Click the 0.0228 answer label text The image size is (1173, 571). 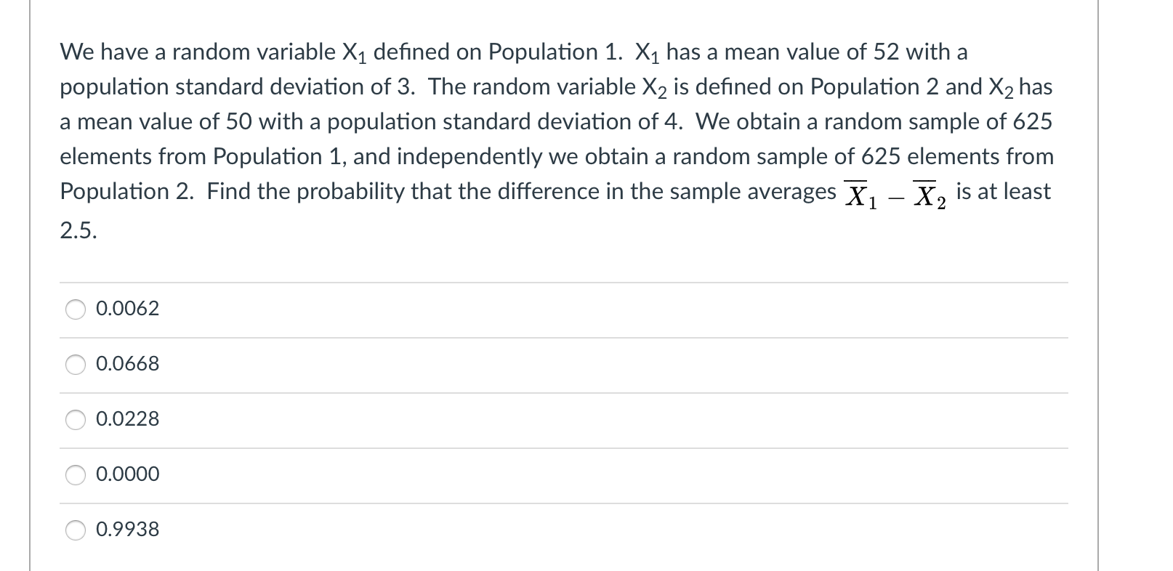tap(127, 419)
